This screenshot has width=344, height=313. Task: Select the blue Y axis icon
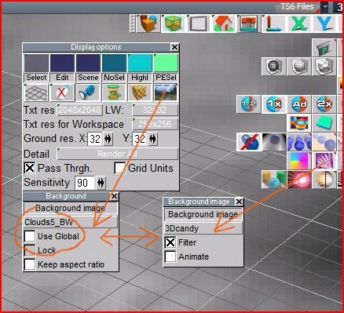coord(324,24)
